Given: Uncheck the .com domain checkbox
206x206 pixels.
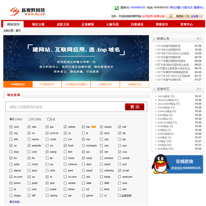Looking at the screenshot, I should pyautogui.click(x=11, y=126).
